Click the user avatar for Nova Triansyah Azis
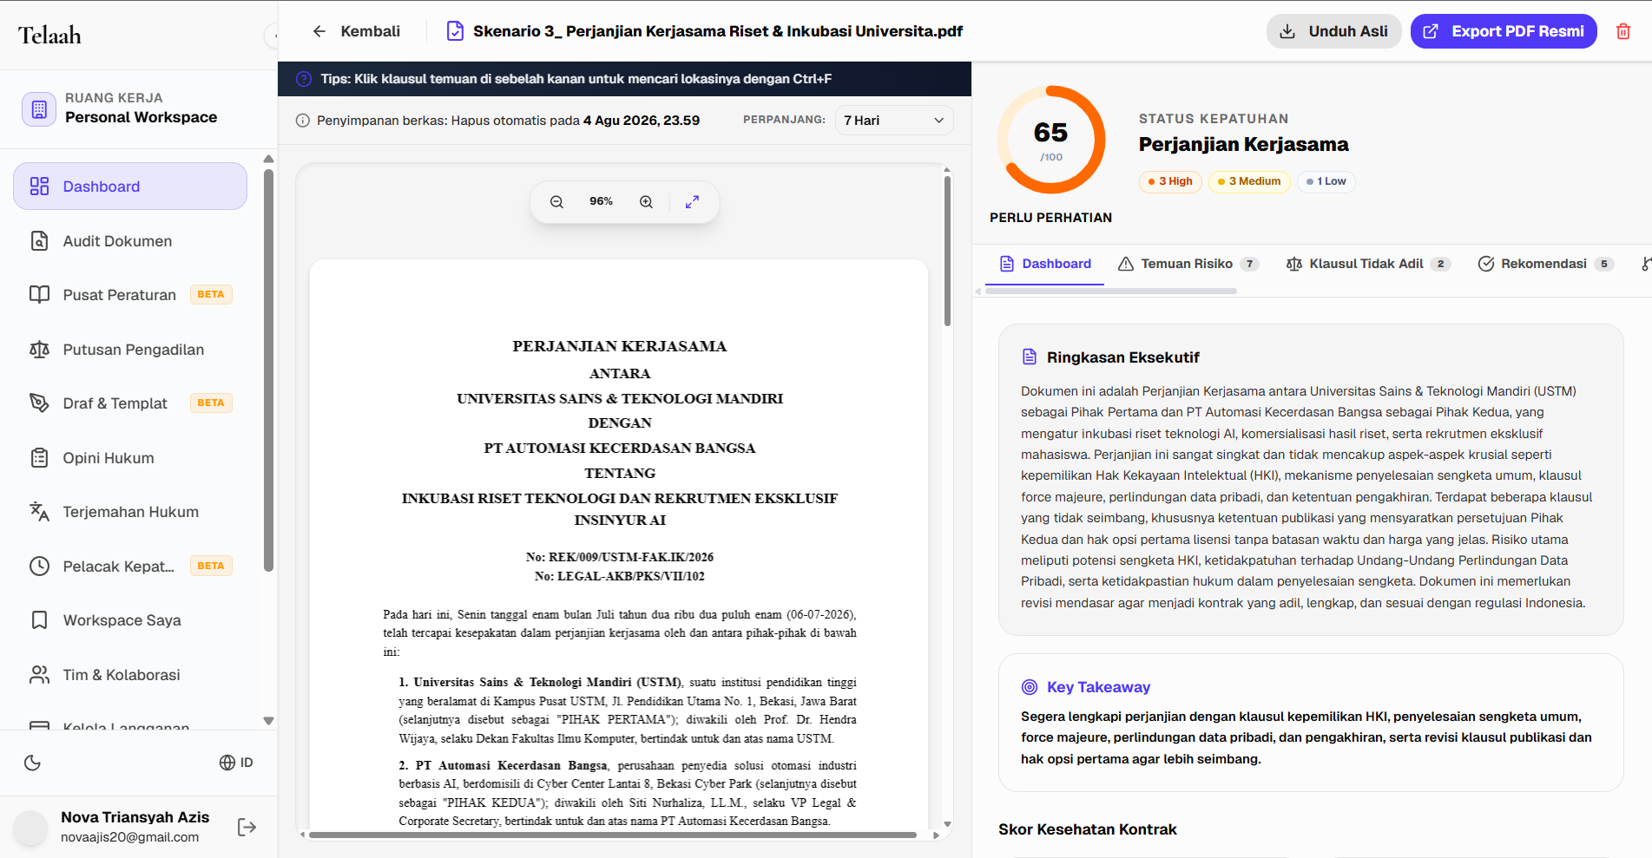Image resolution: width=1652 pixels, height=858 pixels. (30, 828)
